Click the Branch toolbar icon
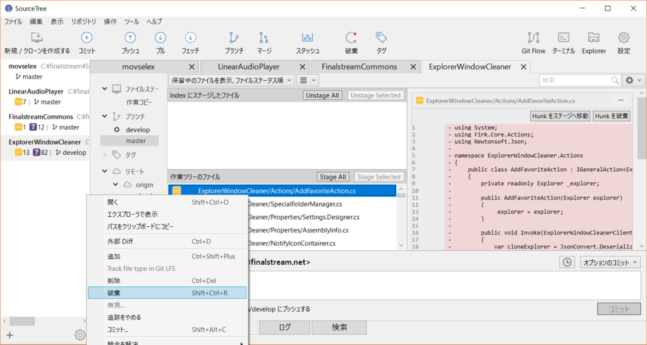The width and height of the screenshot is (647, 345). click(x=234, y=38)
